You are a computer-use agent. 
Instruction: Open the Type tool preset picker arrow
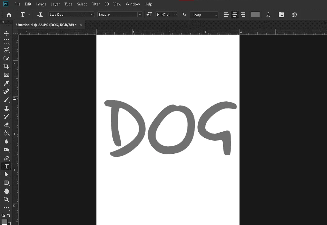point(29,15)
